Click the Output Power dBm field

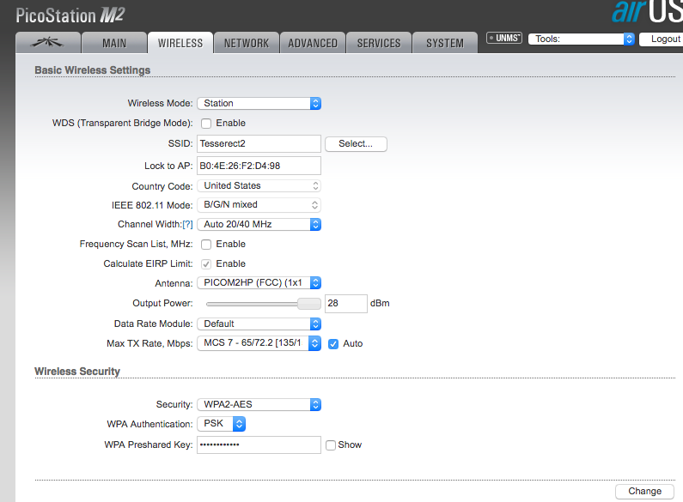346,303
